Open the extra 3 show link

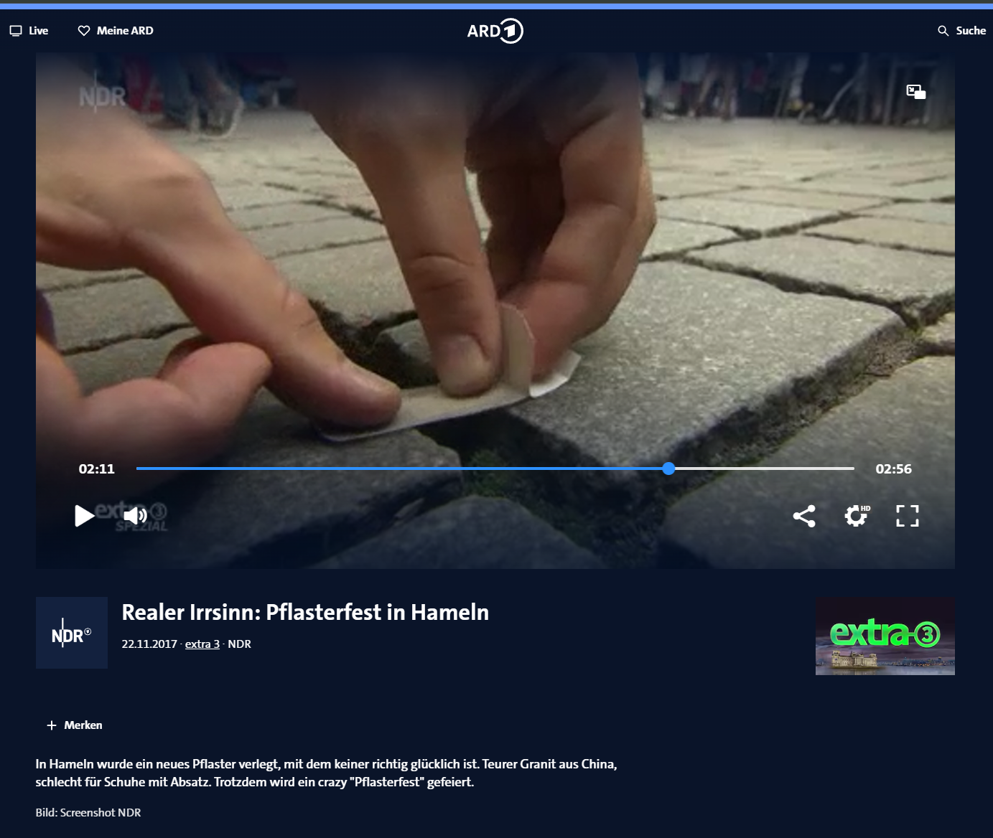point(202,644)
